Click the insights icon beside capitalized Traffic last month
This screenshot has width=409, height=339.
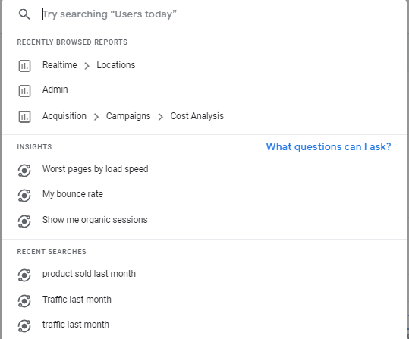click(x=24, y=301)
